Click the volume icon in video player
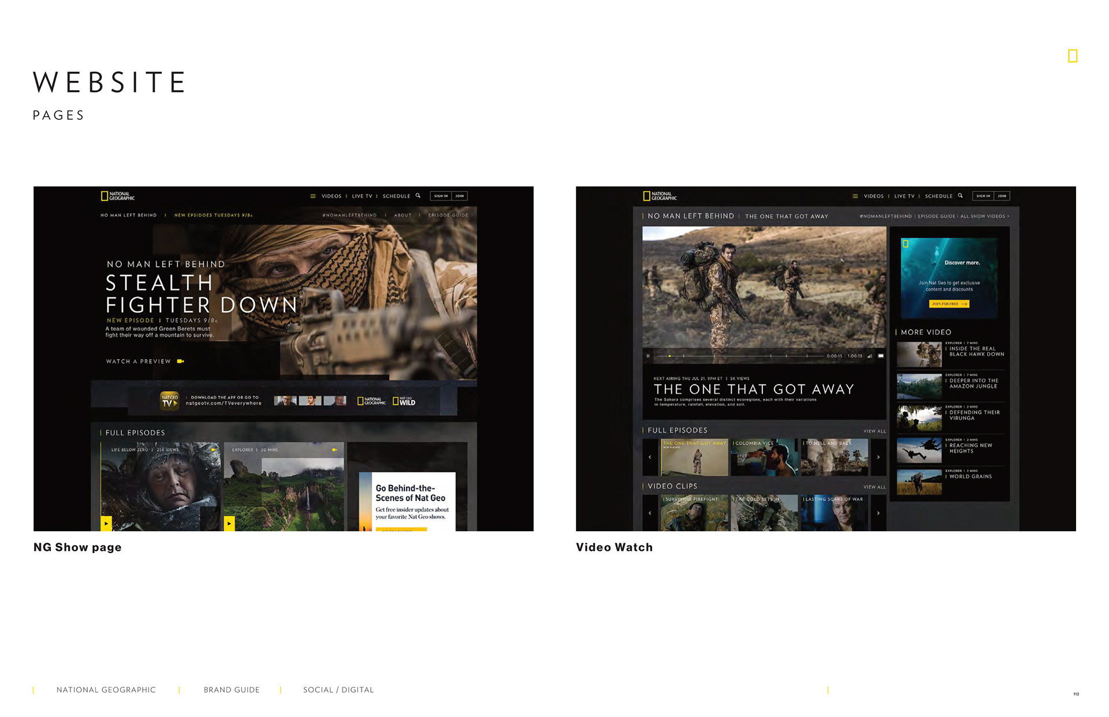Screen dimensions: 1109x717 coord(870,356)
